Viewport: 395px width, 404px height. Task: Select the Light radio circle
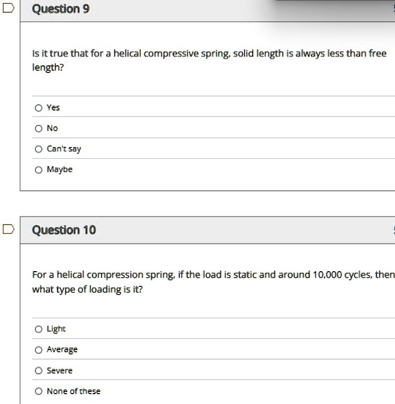(39, 329)
